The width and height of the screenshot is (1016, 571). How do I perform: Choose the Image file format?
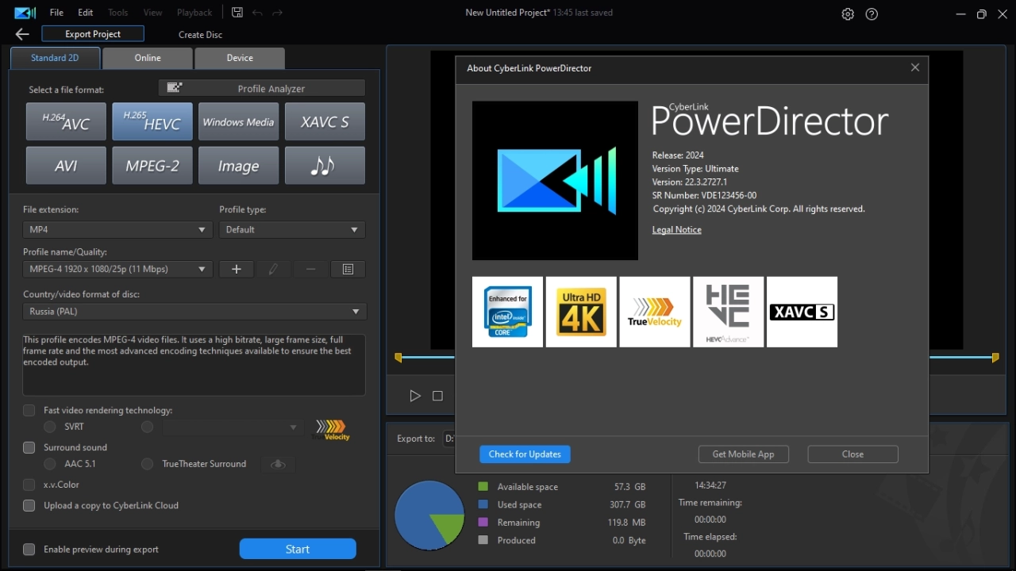pos(238,165)
